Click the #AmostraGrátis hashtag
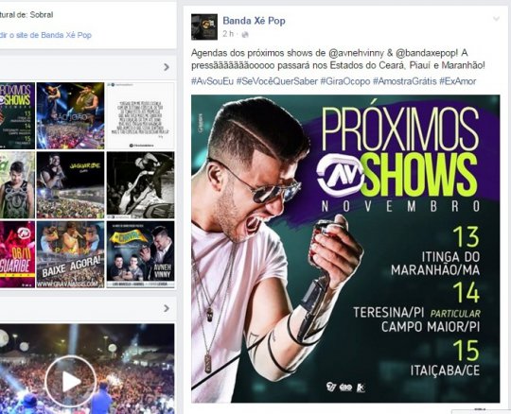511x414 pixels. pyautogui.click(x=404, y=81)
